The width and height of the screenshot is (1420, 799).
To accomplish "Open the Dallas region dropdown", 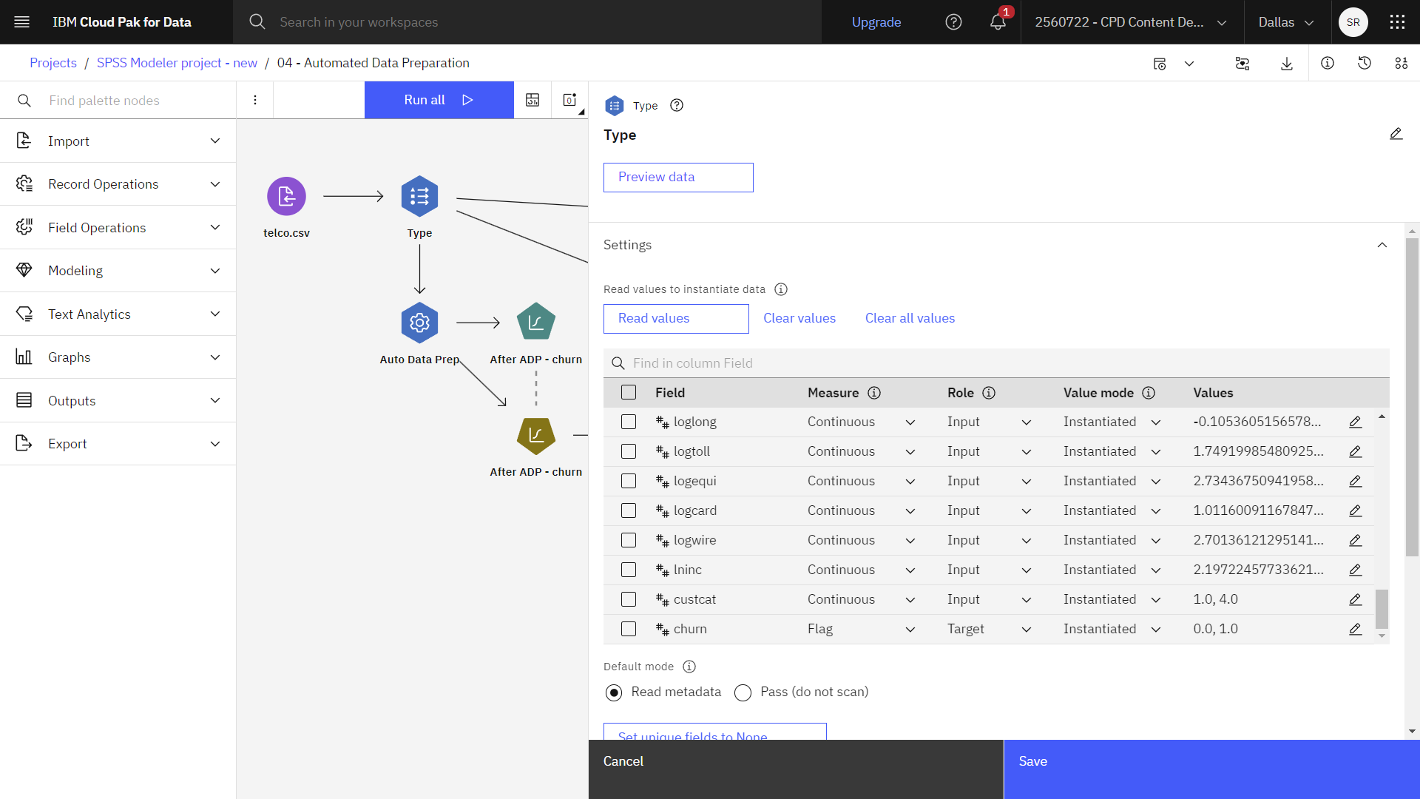I will click(x=1287, y=22).
